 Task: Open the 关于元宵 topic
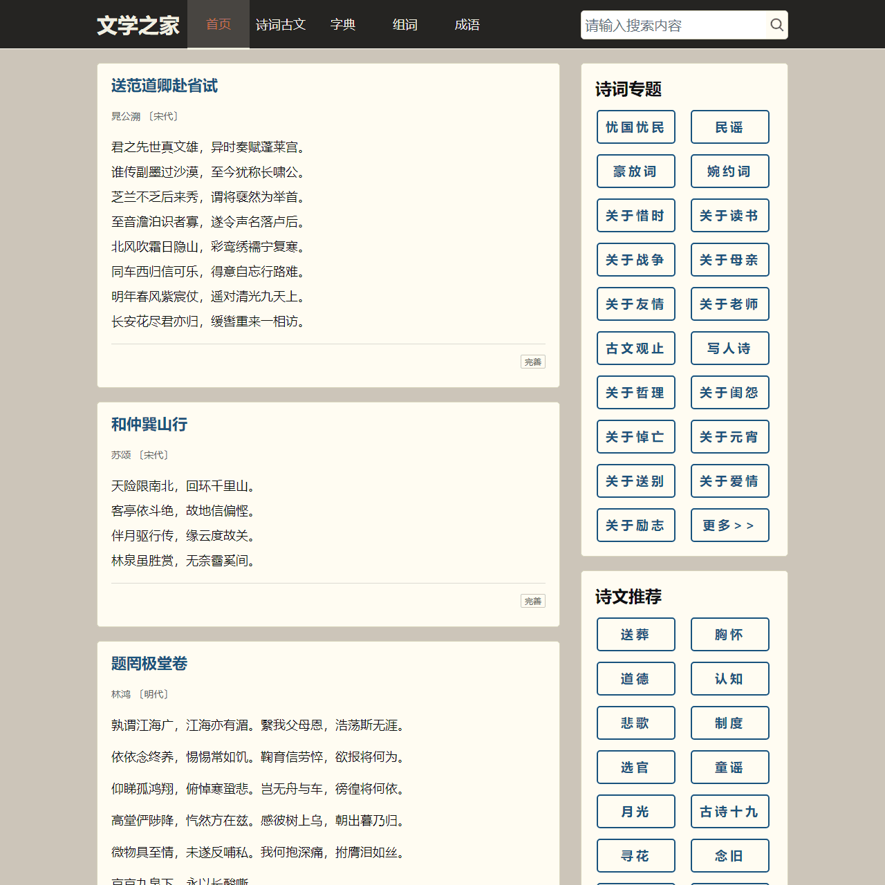pos(730,437)
